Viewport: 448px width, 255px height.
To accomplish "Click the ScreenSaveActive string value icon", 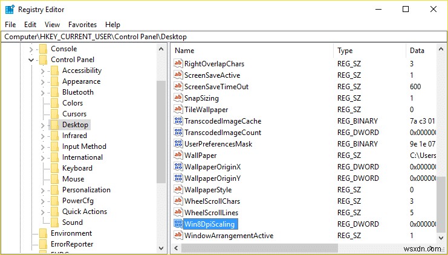I will (178, 75).
